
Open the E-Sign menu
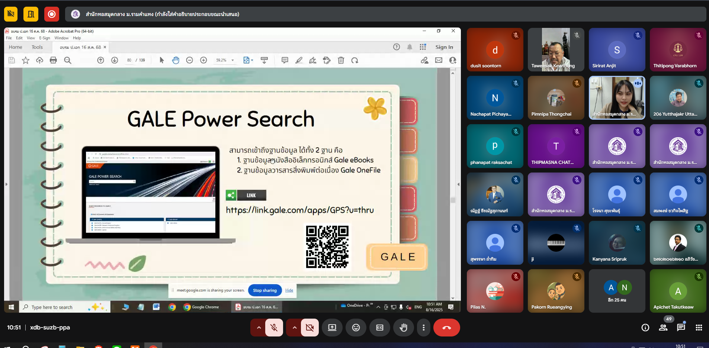45,38
